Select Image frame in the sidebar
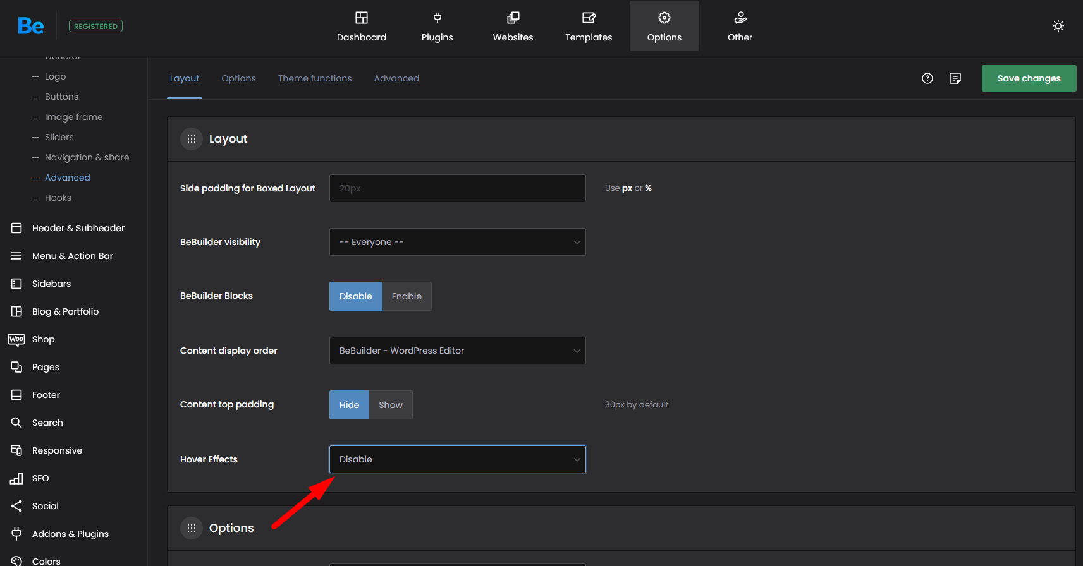1083x566 pixels. pos(73,117)
